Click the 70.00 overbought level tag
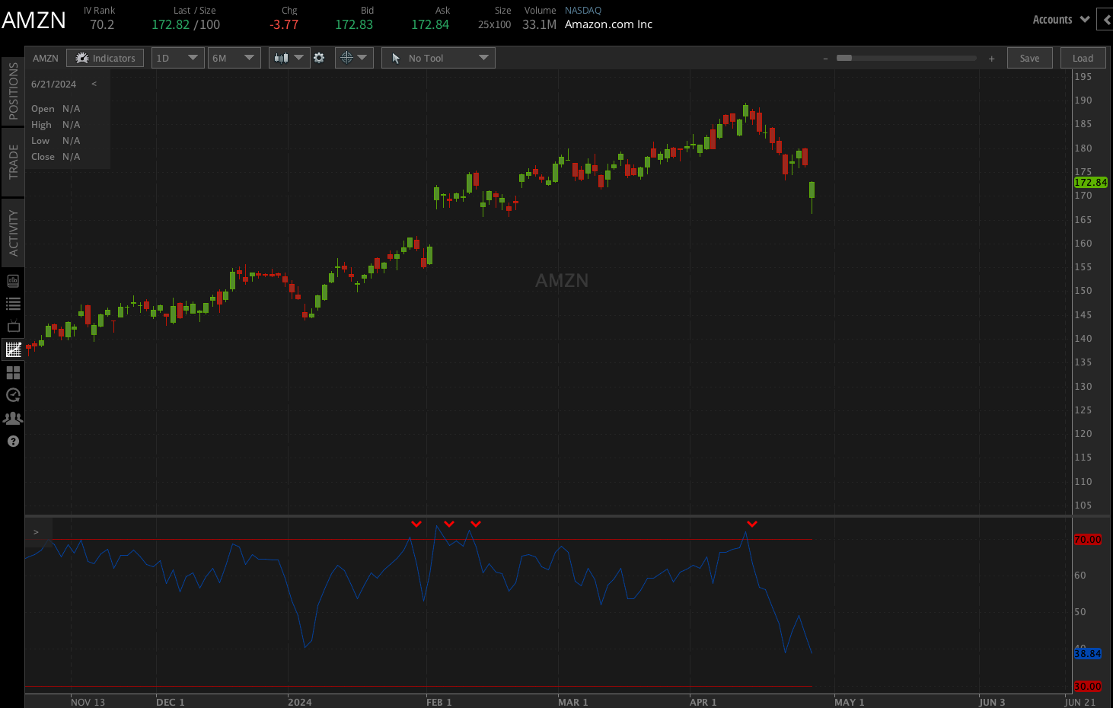 click(1087, 539)
